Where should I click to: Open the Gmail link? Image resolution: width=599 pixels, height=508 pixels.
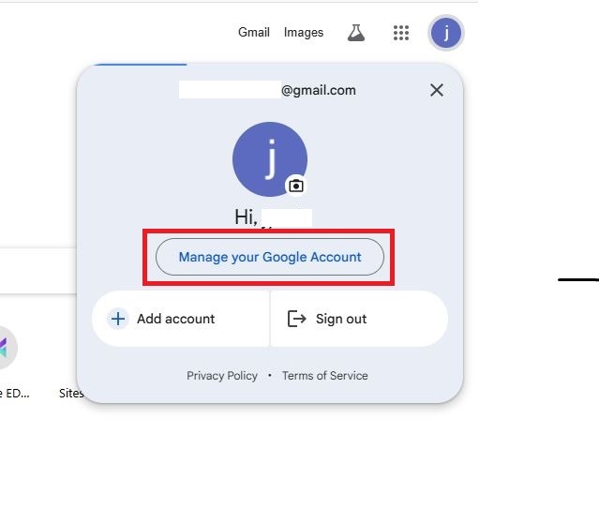click(254, 33)
